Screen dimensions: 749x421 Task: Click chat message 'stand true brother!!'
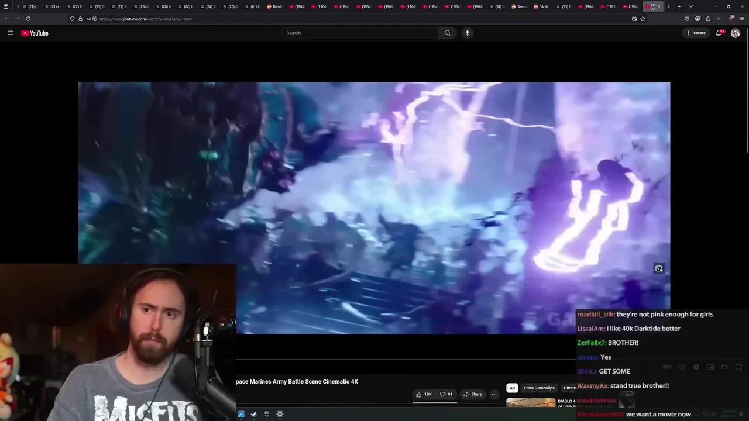coord(640,386)
